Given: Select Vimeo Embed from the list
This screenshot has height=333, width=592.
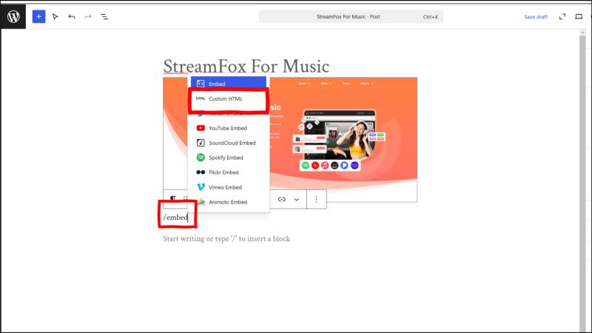Looking at the screenshot, I should [229, 187].
